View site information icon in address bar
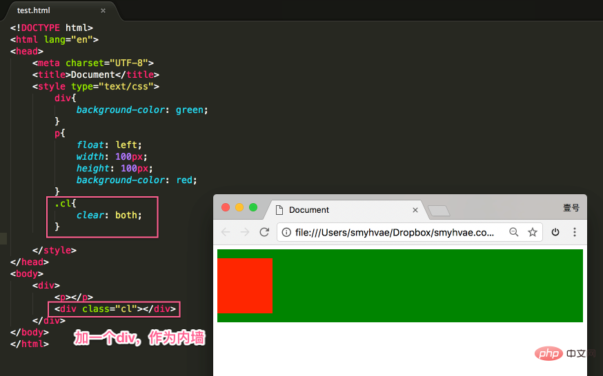 tap(286, 232)
